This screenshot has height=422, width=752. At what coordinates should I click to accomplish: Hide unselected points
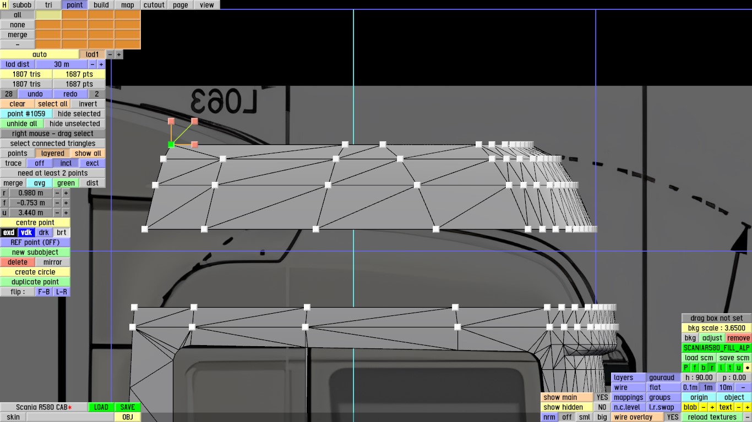click(75, 124)
